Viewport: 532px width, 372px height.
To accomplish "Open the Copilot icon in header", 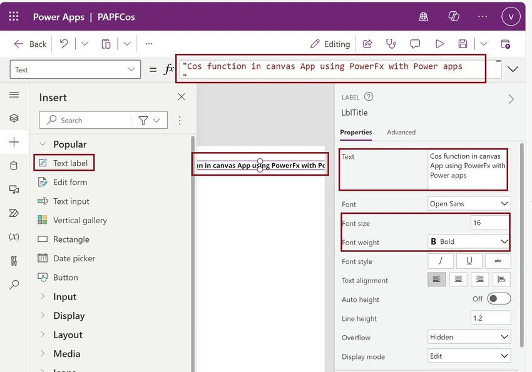I will tap(454, 16).
